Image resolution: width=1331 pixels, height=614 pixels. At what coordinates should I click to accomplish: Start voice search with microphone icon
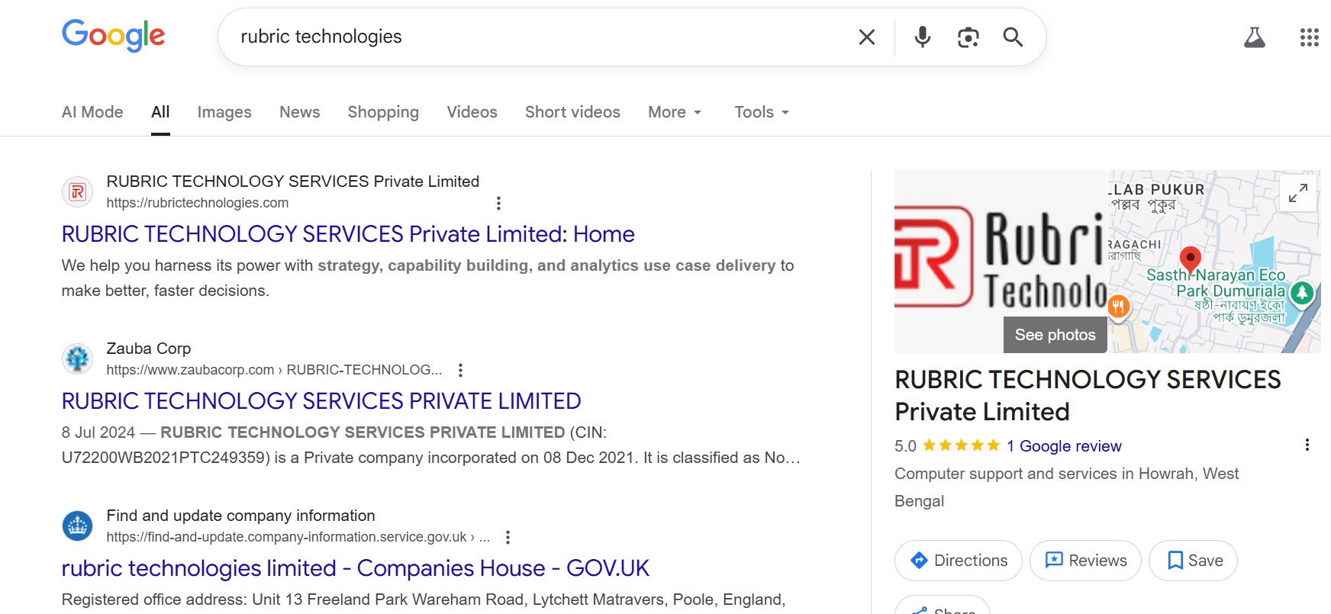(x=922, y=37)
